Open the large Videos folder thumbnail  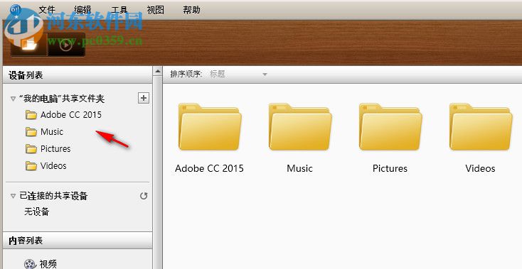point(480,127)
